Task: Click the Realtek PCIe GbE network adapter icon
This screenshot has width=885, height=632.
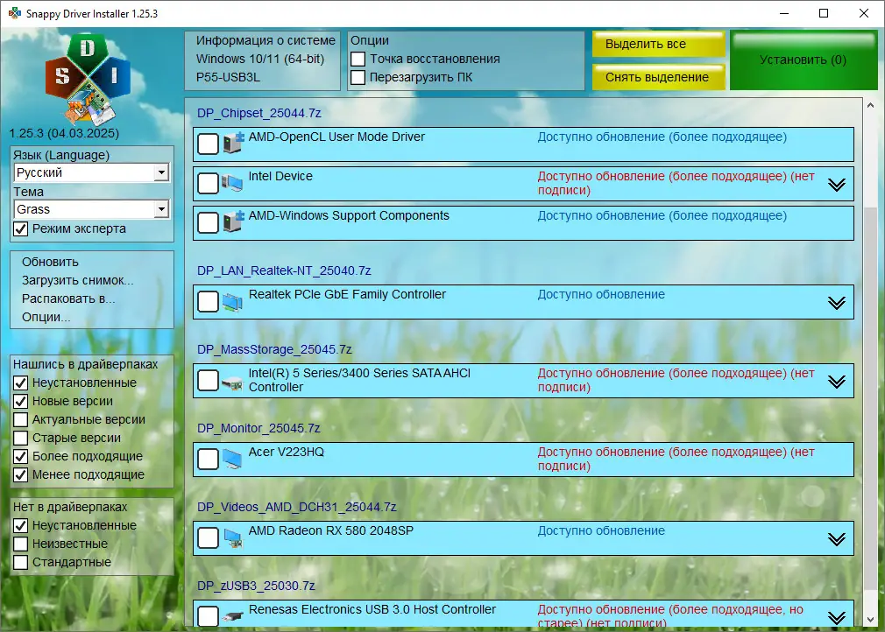Action: coord(232,302)
